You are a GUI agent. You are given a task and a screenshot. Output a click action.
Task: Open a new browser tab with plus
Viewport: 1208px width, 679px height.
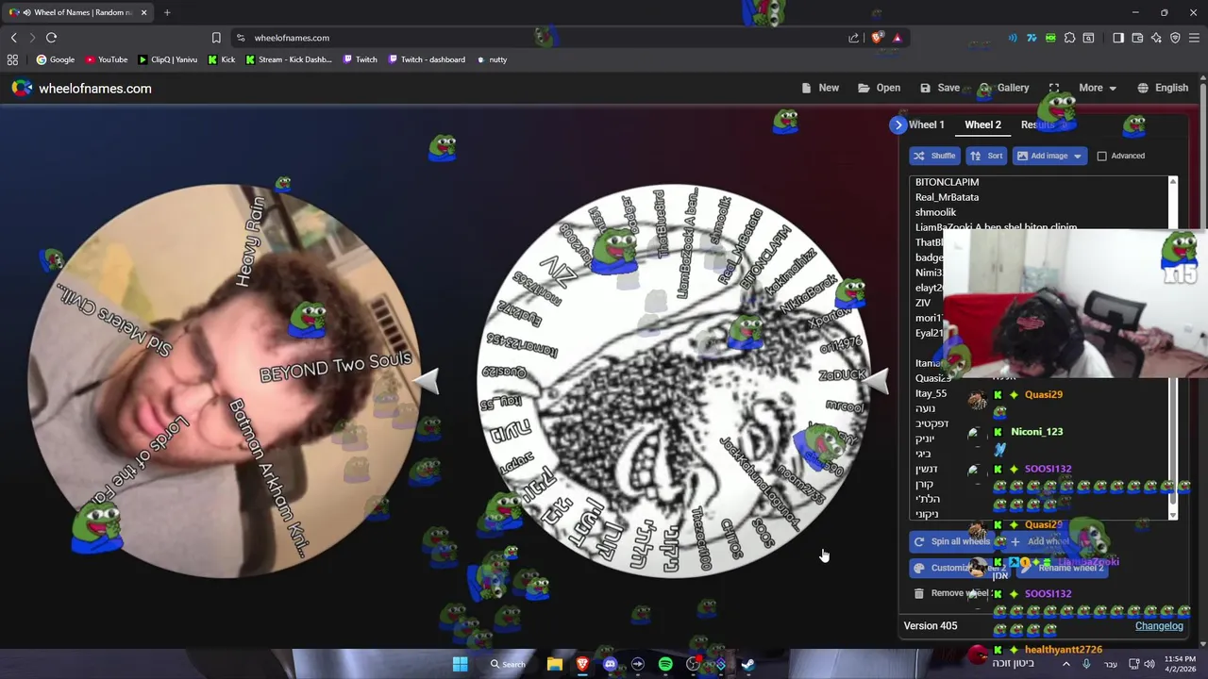pos(167,12)
